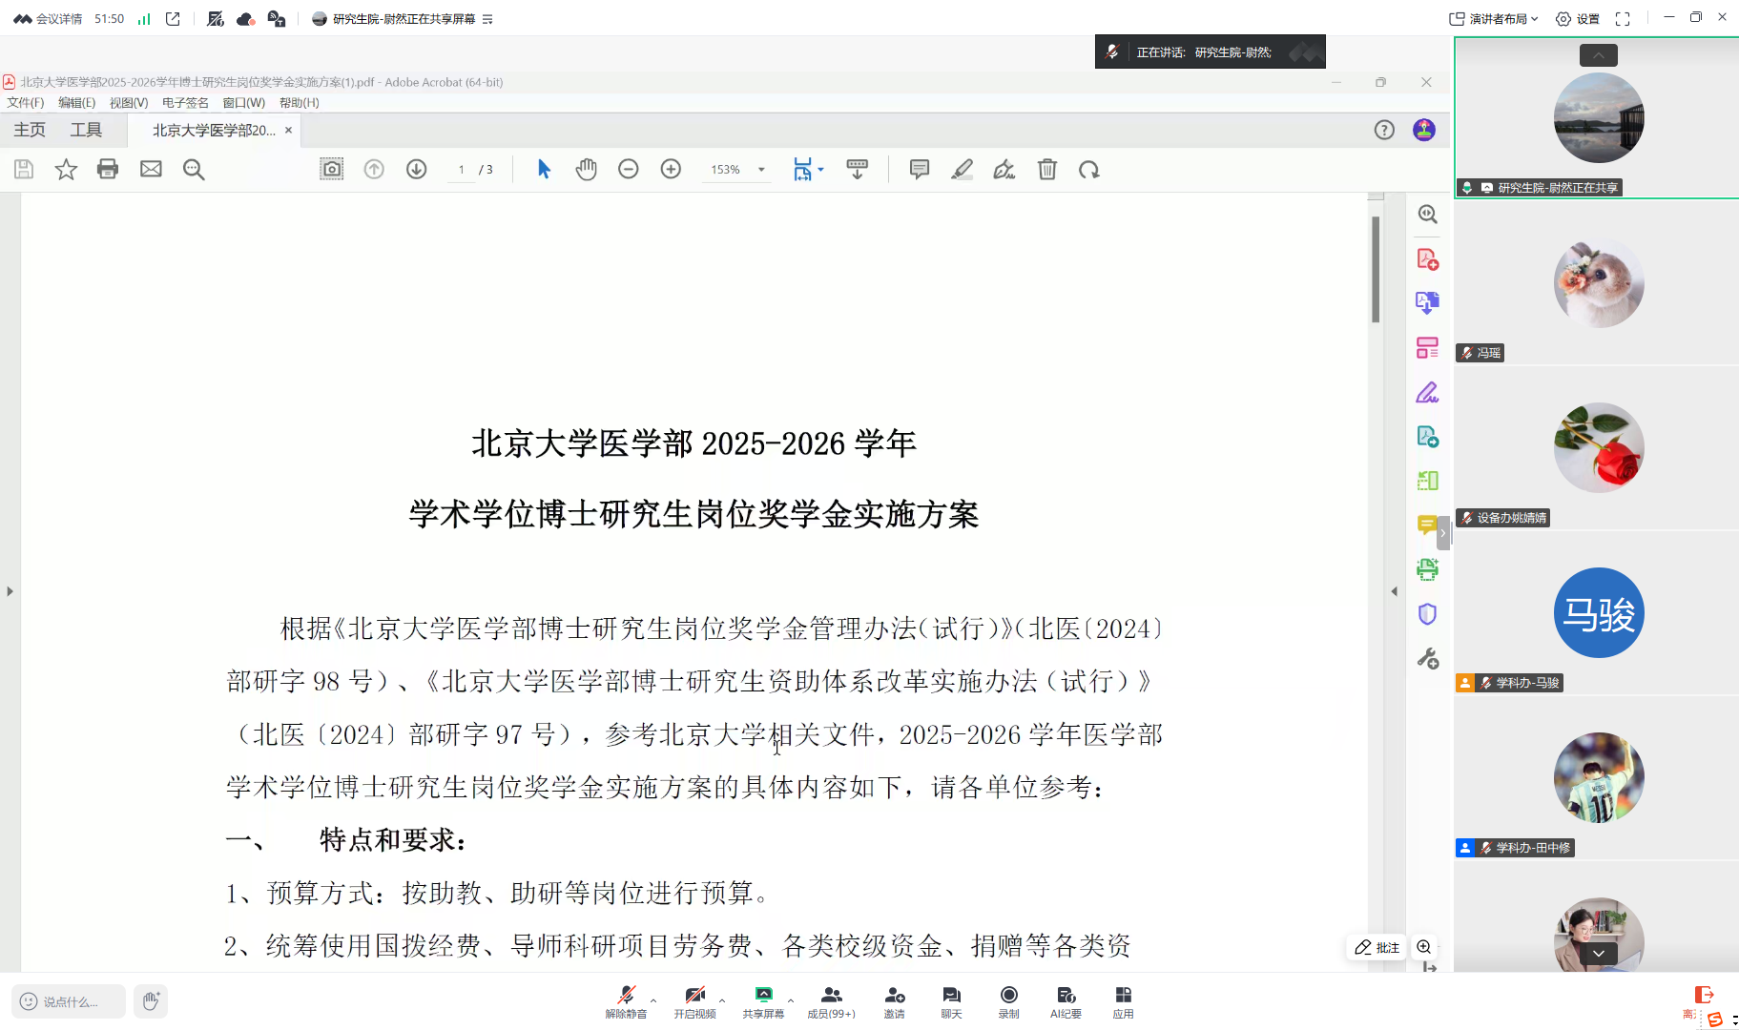Open the Window menu in Acrobat
1739x1030 pixels.
pos(244,103)
